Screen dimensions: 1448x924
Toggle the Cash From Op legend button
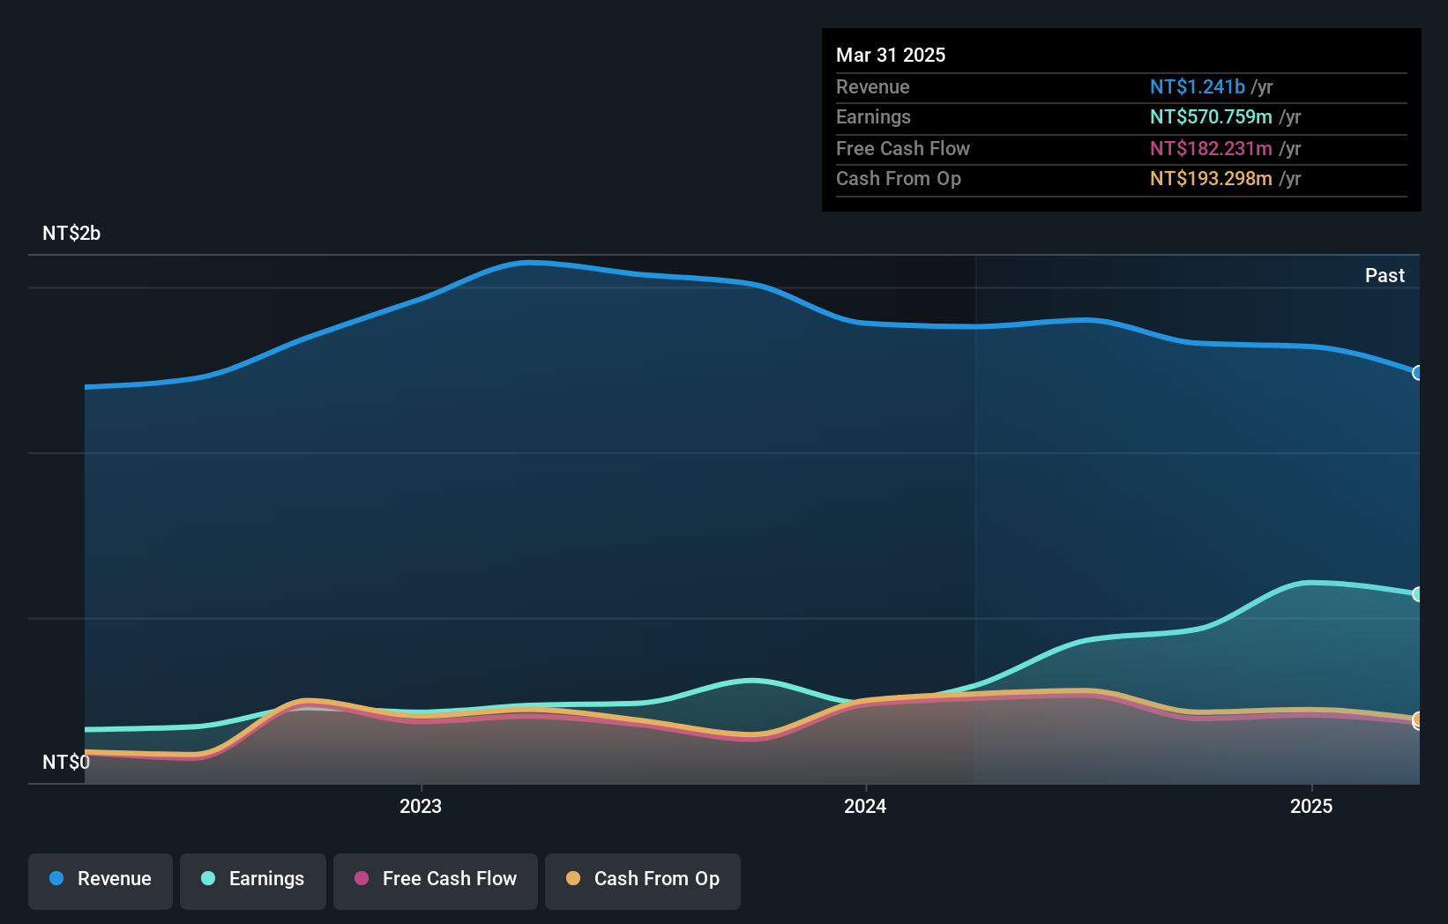[643, 881]
